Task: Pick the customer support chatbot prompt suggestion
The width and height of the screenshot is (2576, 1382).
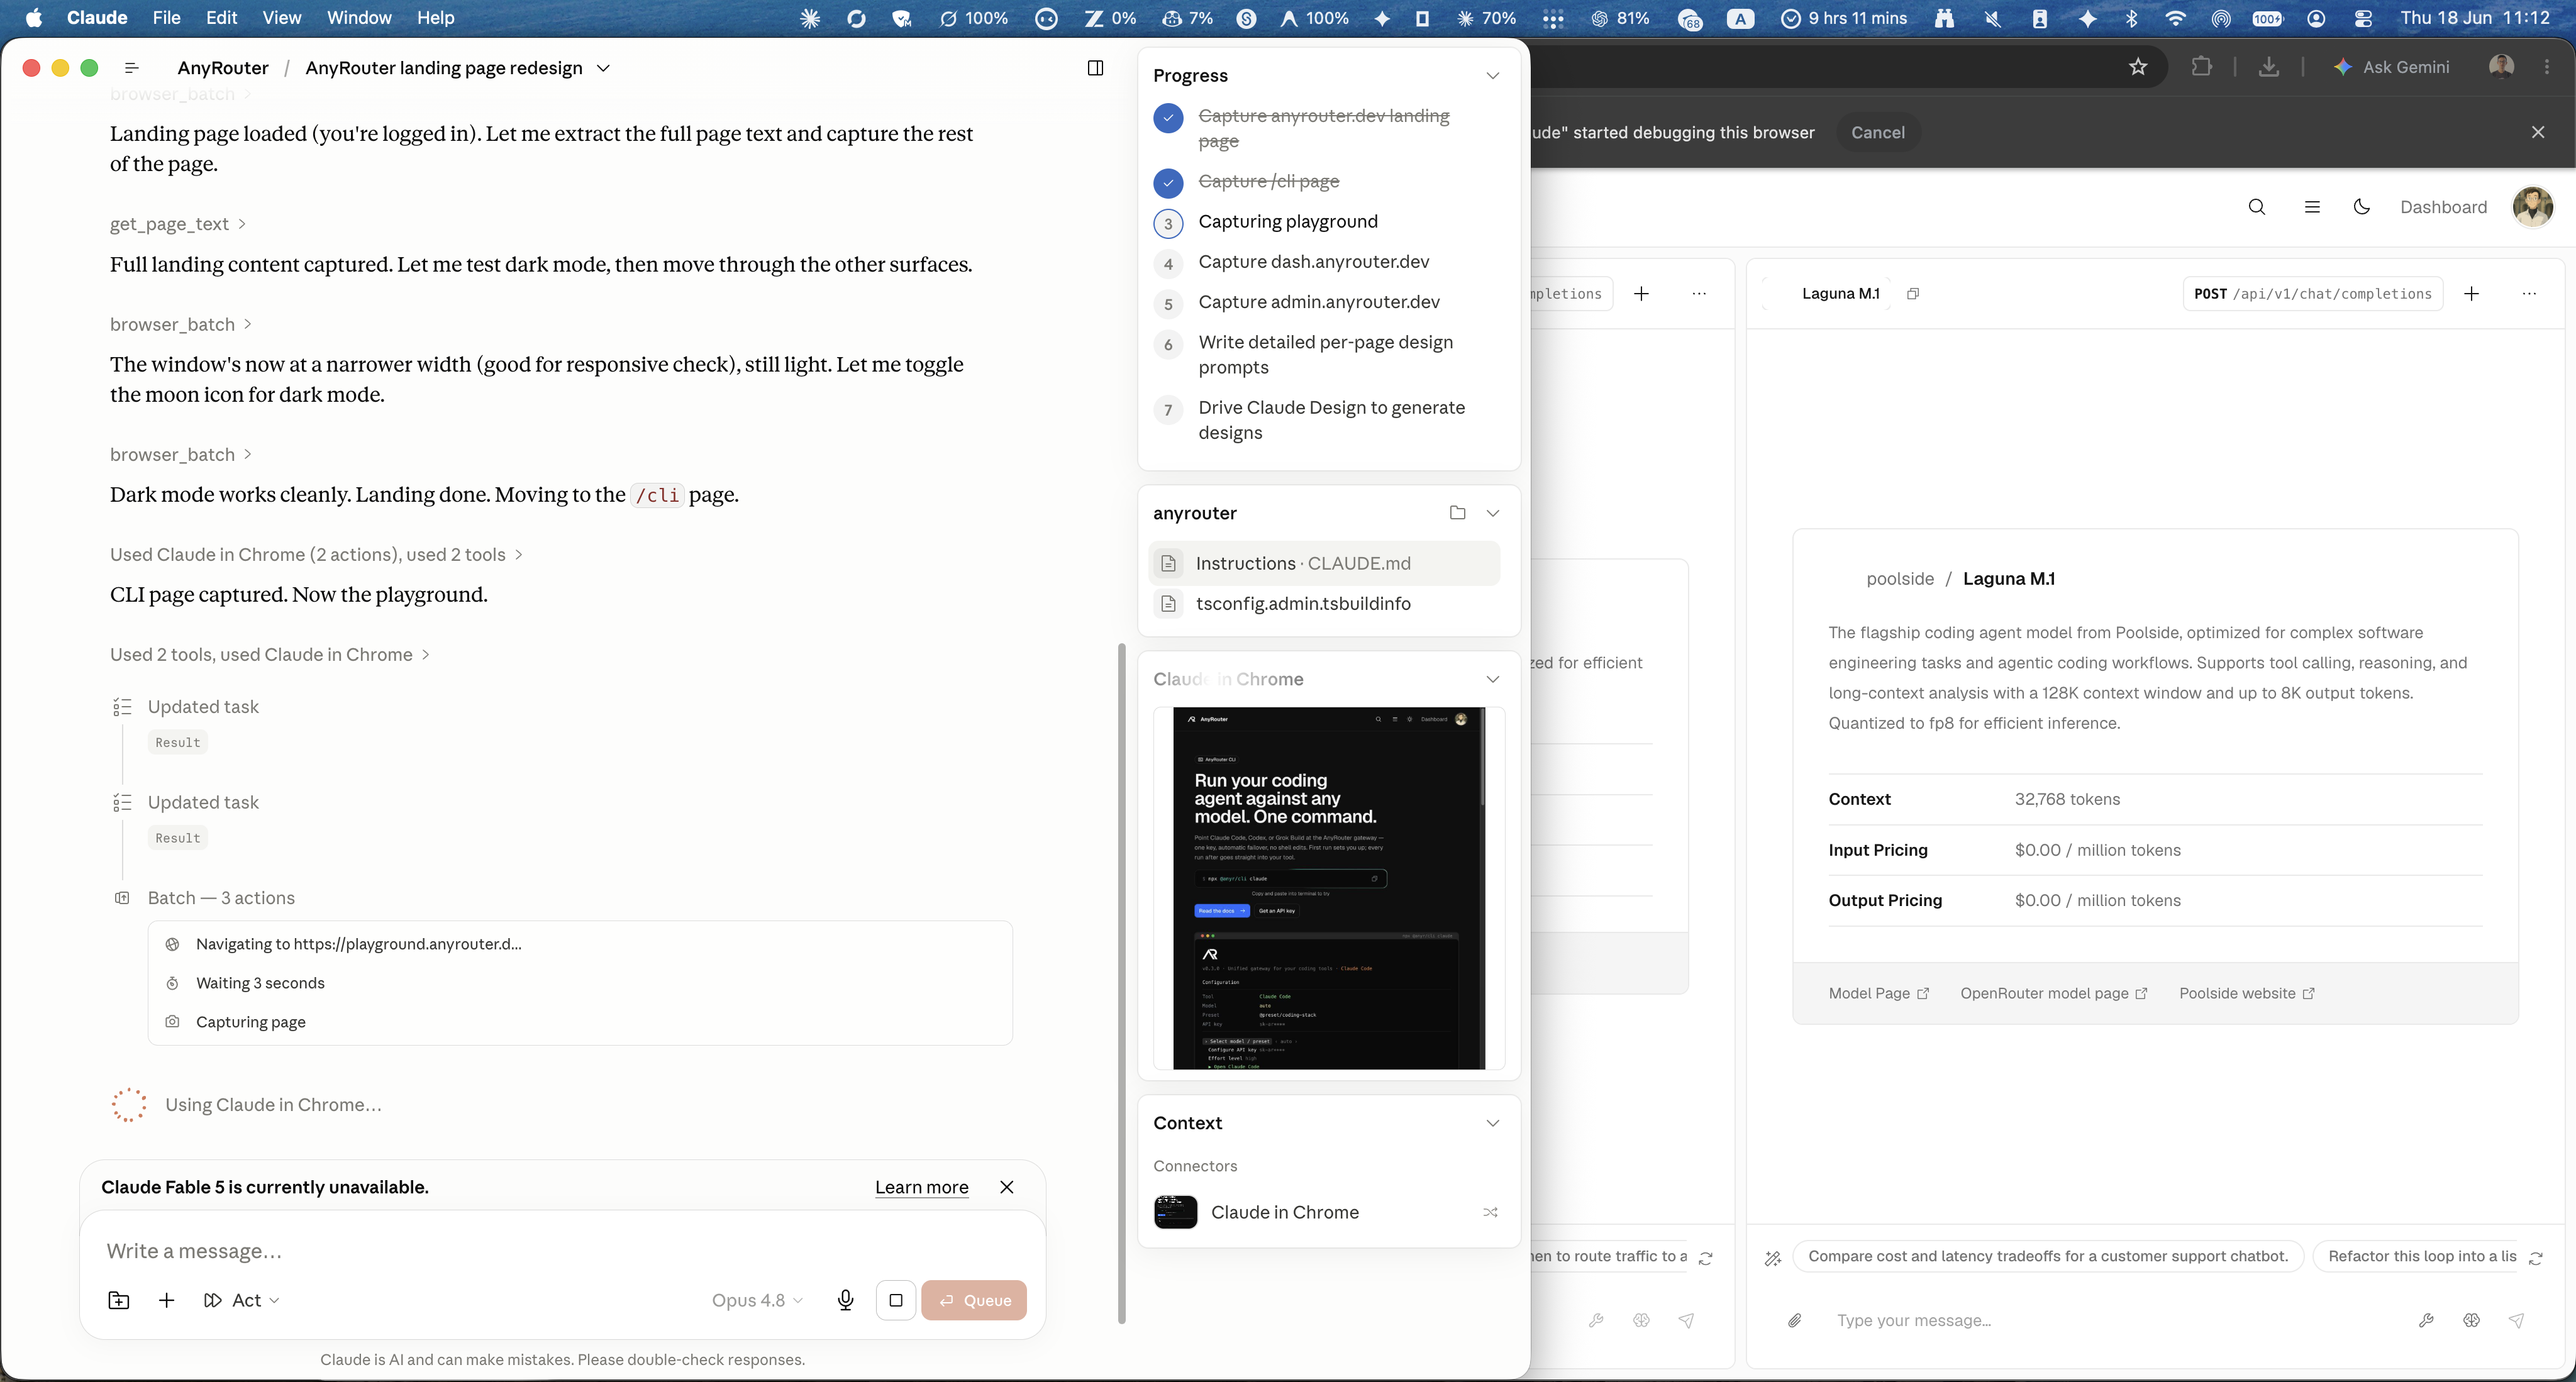Action: click(x=2048, y=1256)
